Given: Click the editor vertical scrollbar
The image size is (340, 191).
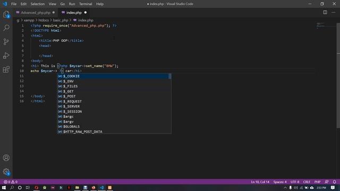Looking at the screenshot, I should coord(338,76).
